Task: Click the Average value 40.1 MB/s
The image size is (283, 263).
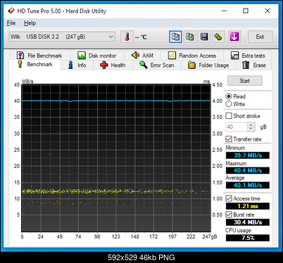Action: (248, 185)
